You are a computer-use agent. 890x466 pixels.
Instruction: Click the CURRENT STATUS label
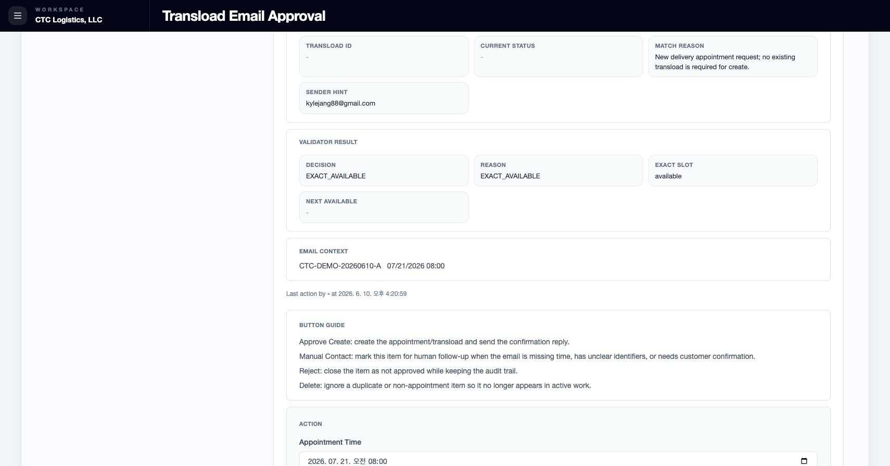pyautogui.click(x=507, y=46)
